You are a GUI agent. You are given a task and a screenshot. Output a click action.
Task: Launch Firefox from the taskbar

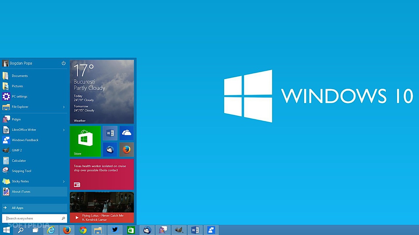tap(67, 230)
